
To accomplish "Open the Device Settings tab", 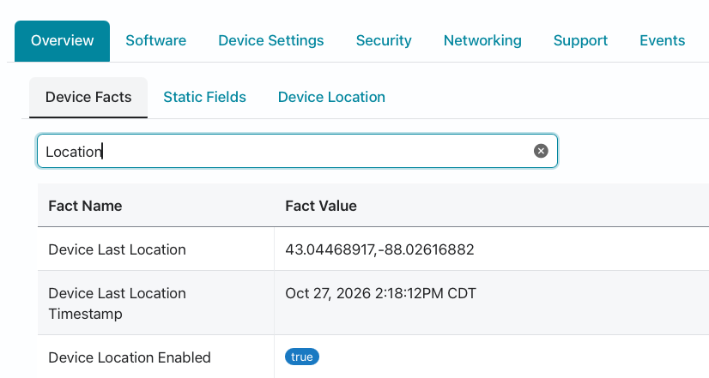I will (x=271, y=40).
